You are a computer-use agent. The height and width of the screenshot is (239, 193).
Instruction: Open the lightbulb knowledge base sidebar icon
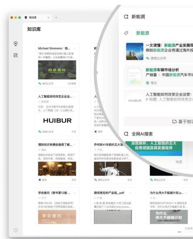pos(16,43)
